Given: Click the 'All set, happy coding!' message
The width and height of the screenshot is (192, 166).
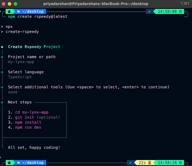Looking at the screenshot, I should [34, 148].
